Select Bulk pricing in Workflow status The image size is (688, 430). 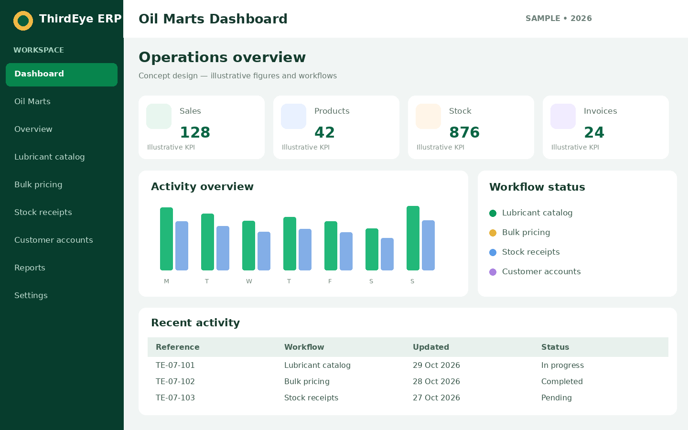(526, 232)
